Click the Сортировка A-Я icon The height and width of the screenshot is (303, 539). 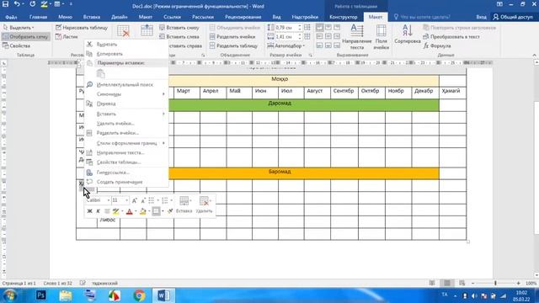[408, 34]
